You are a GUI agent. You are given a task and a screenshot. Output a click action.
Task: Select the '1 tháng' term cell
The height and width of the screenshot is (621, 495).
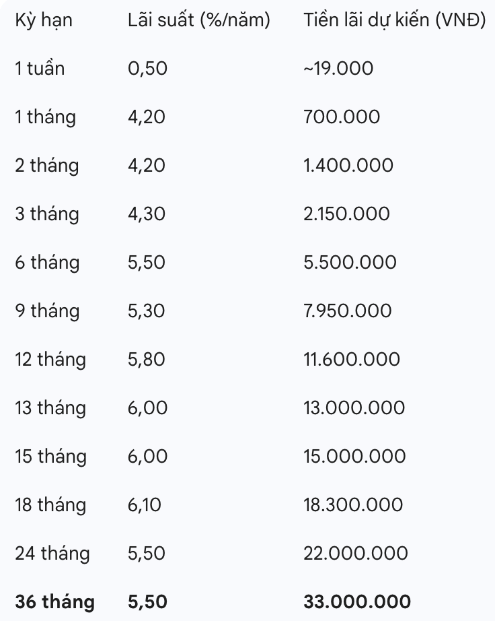click(x=45, y=117)
